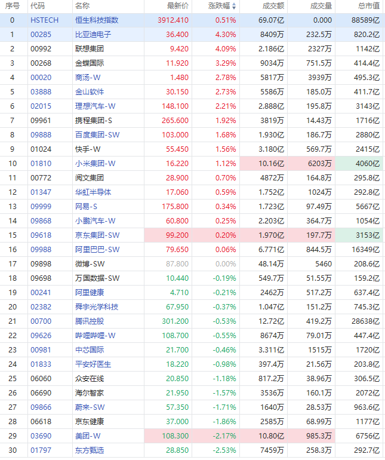The height and width of the screenshot is (460, 385).
Task: Select 金蝶国际 in the list
Action: tap(90, 63)
